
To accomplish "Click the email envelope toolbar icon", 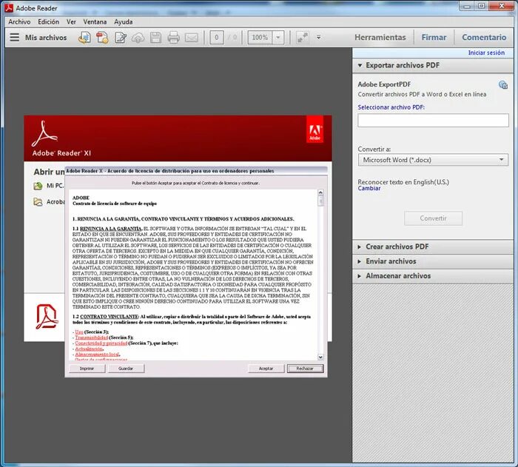I will click(x=192, y=38).
